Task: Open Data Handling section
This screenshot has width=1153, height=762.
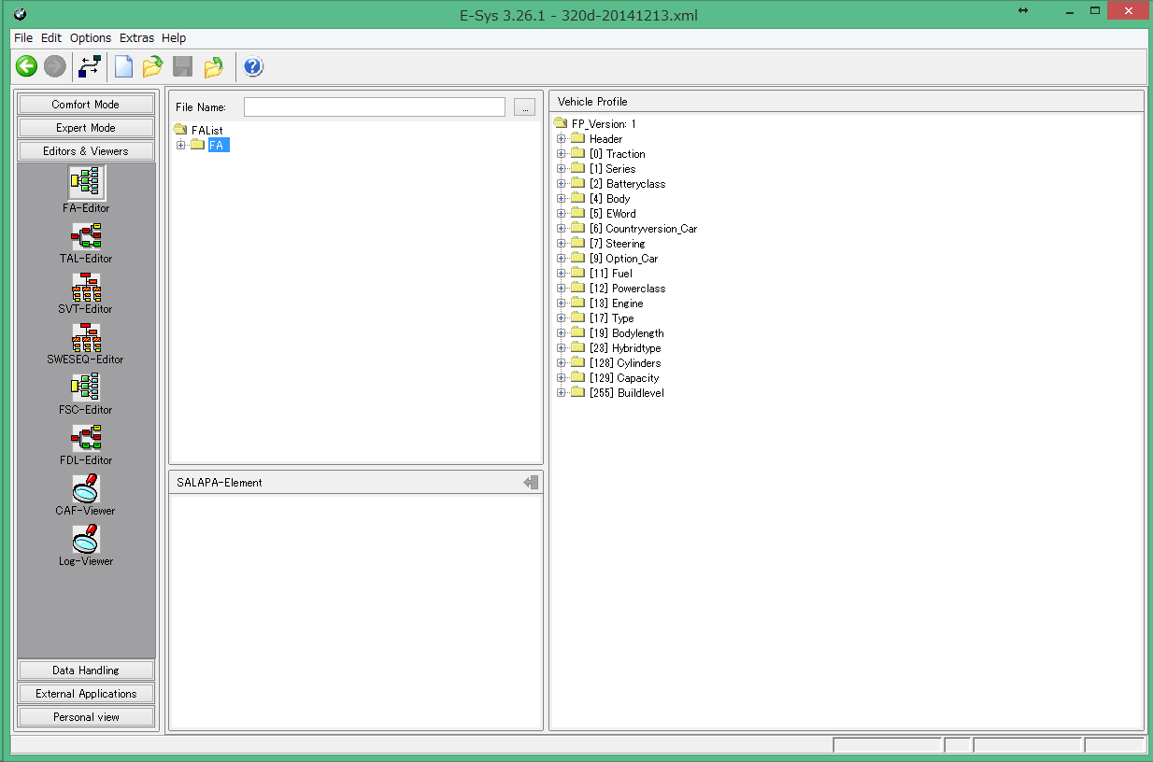Action: coord(86,670)
